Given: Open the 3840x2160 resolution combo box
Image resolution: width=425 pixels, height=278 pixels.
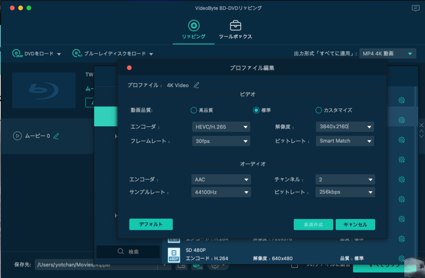Looking at the screenshot, I should click(x=345, y=127).
